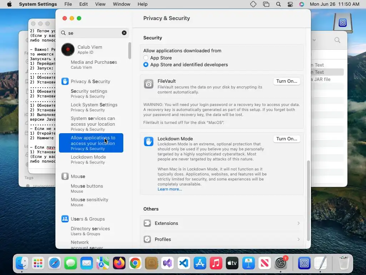Open Visual Studio Code from Dock

click(x=184, y=263)
